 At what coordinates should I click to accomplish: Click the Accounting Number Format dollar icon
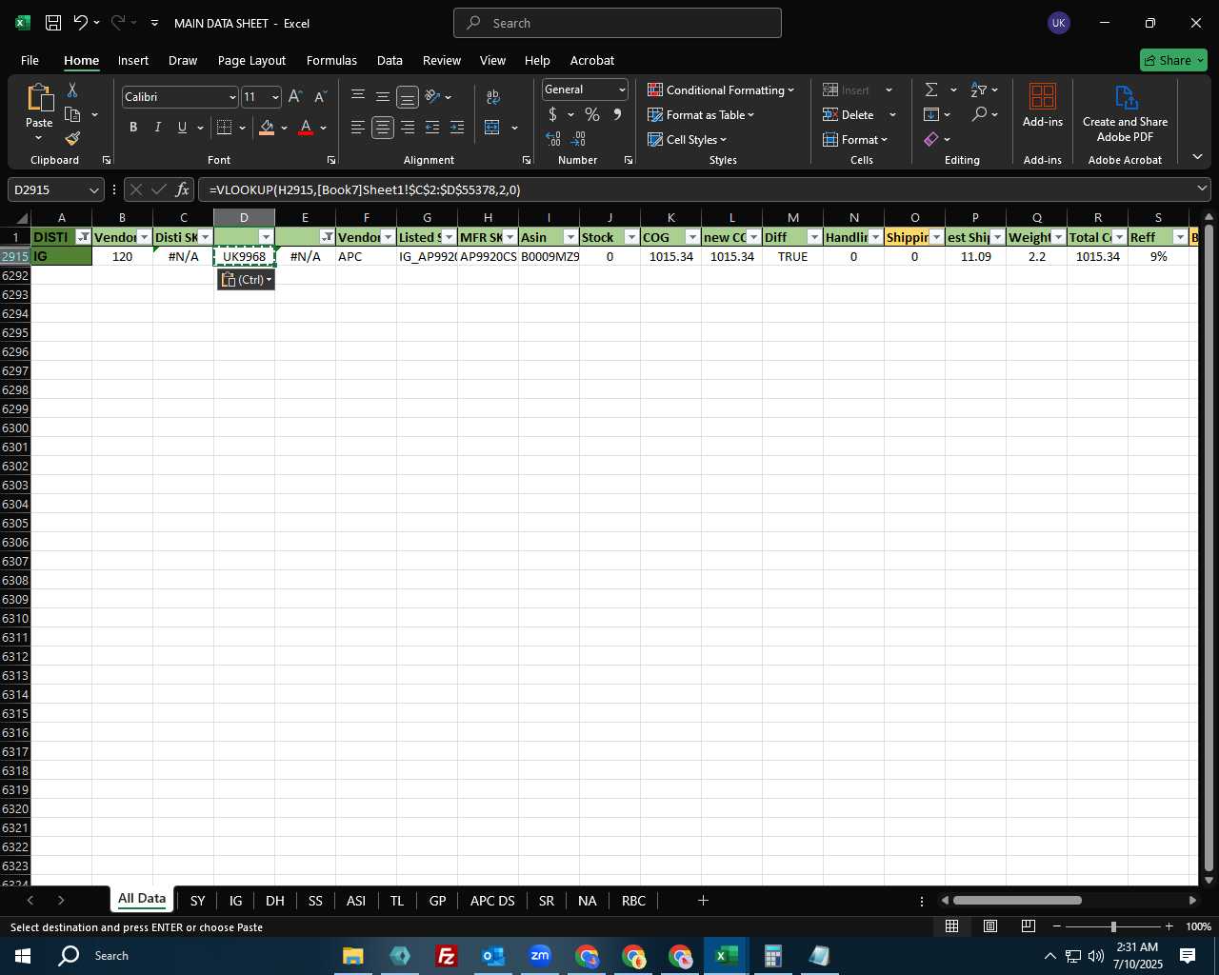(552, 114)
